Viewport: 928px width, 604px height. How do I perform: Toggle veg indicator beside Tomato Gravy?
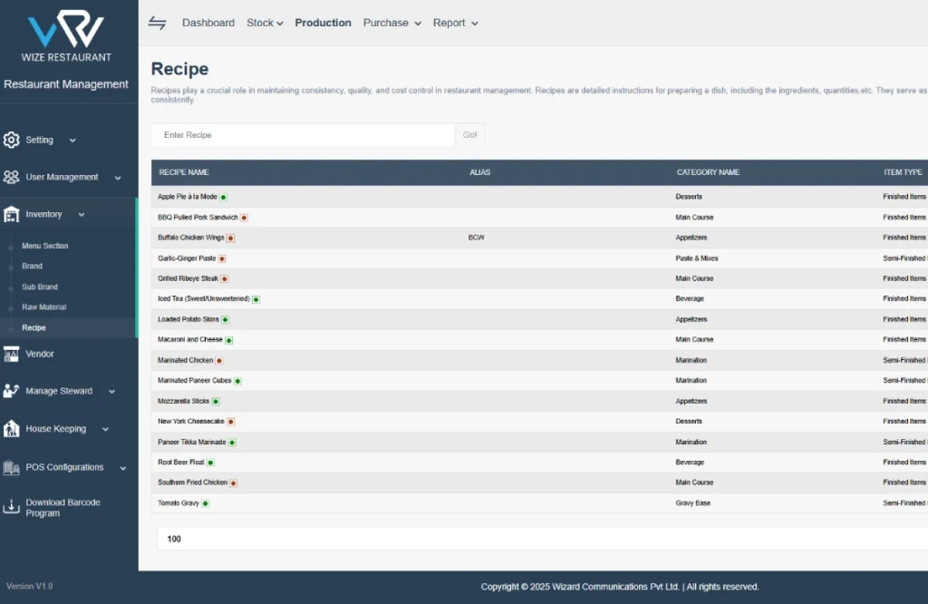[x=206, y=503]
